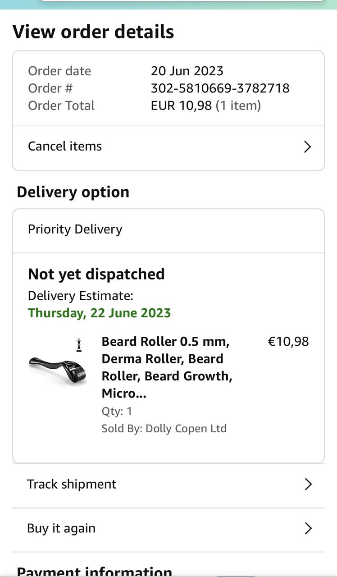This screenshot has height=577, width=337.
Task: Click the Sold By Dolly Copen Ltd text
Action: 164,428
